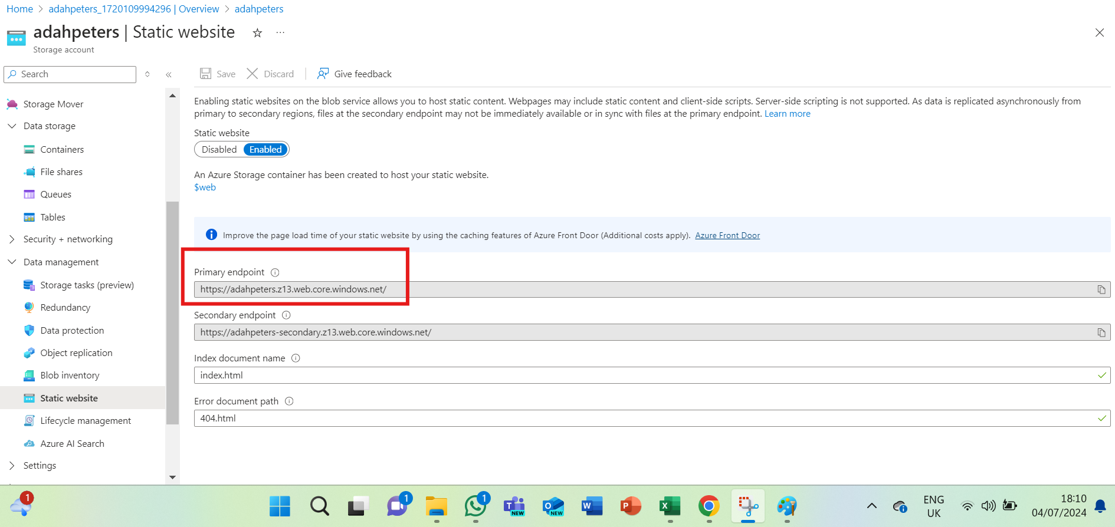The height and width of the screenshot is (527, 1115).
Task: Close the Static website blade
Action: [1100, 33]
